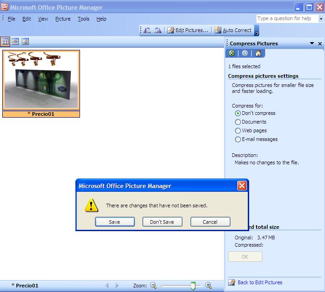Click the Rotate Right toolbar icon
The height and width of the screenshot is (292, 325).
[x=158, y=30]
